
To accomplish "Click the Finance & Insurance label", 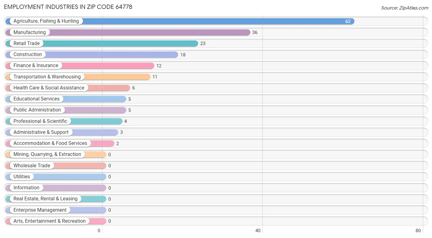I will coord(36,65).
